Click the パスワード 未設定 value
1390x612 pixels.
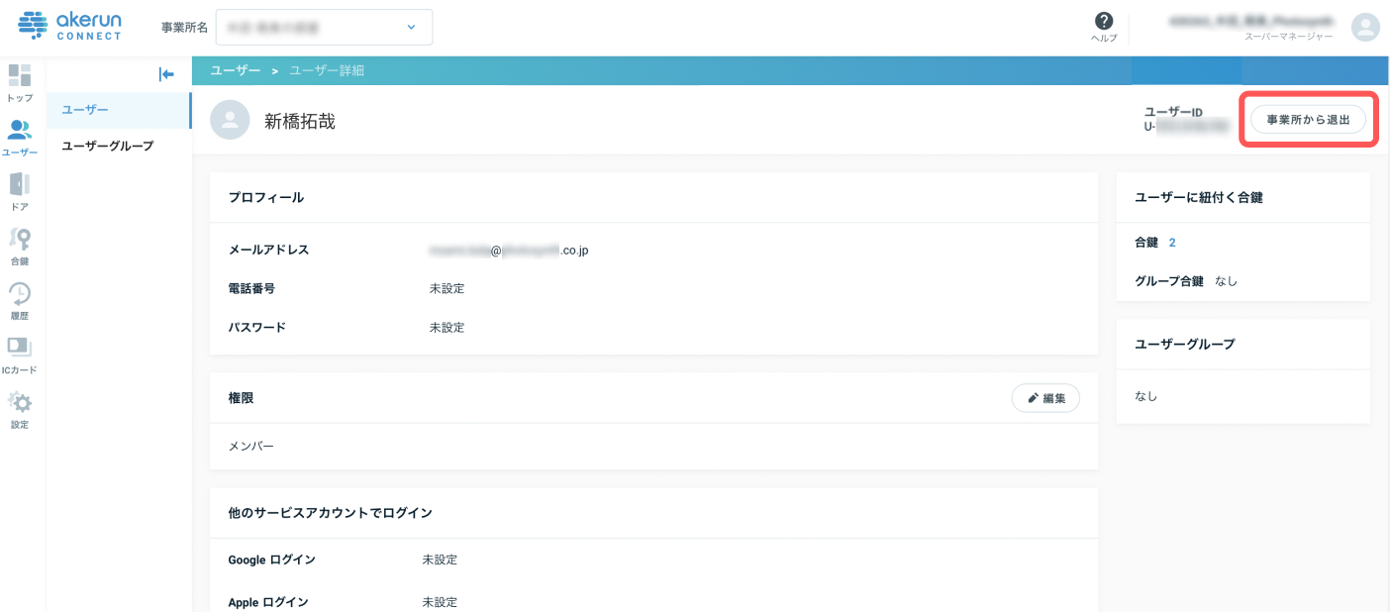(x=447, y=328)
